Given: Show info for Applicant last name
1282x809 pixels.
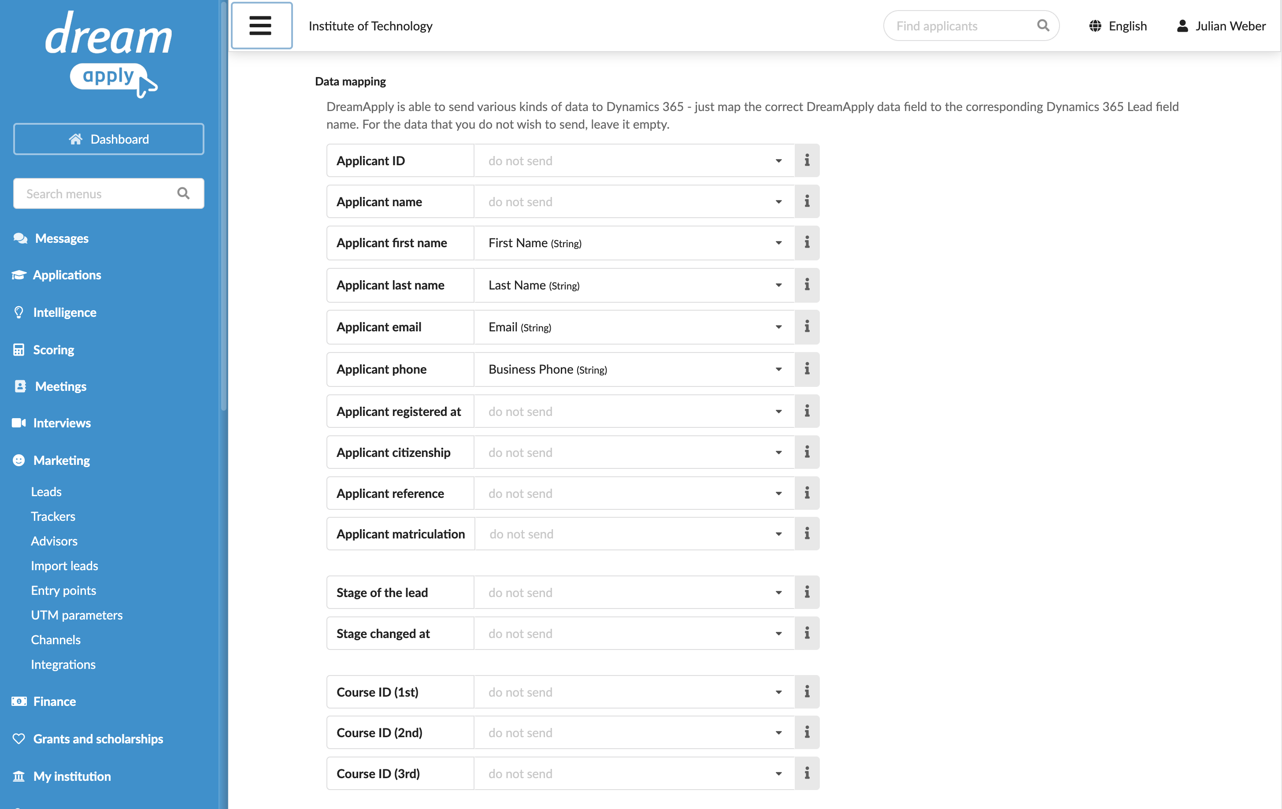Looking at the screenshot, I should [x=807, y=285].
